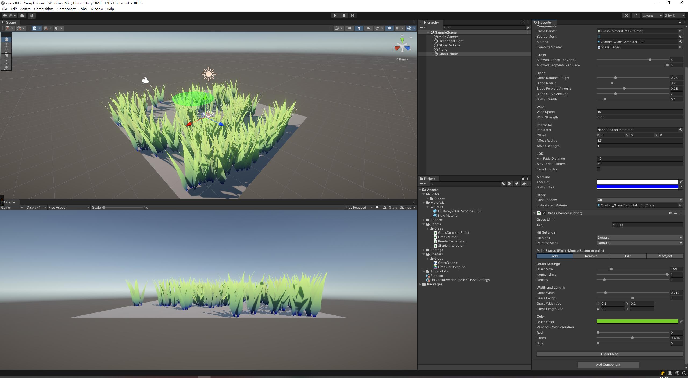Viewport: 688px width, 378px height.
Task: Select the Move tool
Action: tap(6, 45)
